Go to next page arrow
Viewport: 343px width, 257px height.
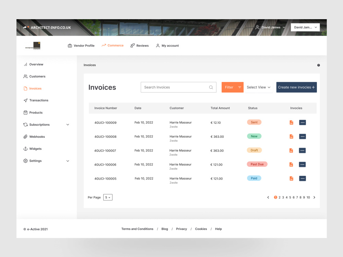pos(314,197)
